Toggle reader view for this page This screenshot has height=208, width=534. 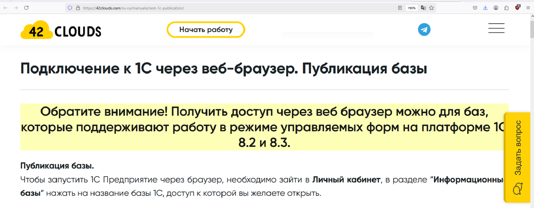click(400, 8)
